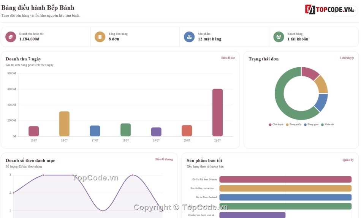Open the Biểu đồ đường link
361x218 pixels.
point(164,159)
